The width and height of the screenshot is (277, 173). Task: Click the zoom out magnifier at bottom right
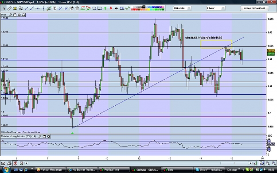click(268, 163)
